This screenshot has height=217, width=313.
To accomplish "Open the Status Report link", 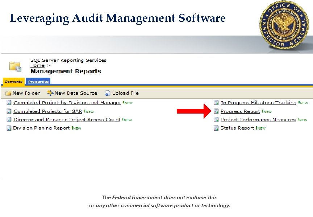I will pos(237,128).
